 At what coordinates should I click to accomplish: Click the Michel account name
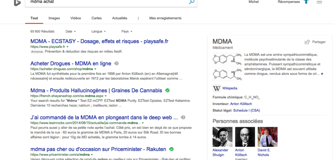[254, 2]
